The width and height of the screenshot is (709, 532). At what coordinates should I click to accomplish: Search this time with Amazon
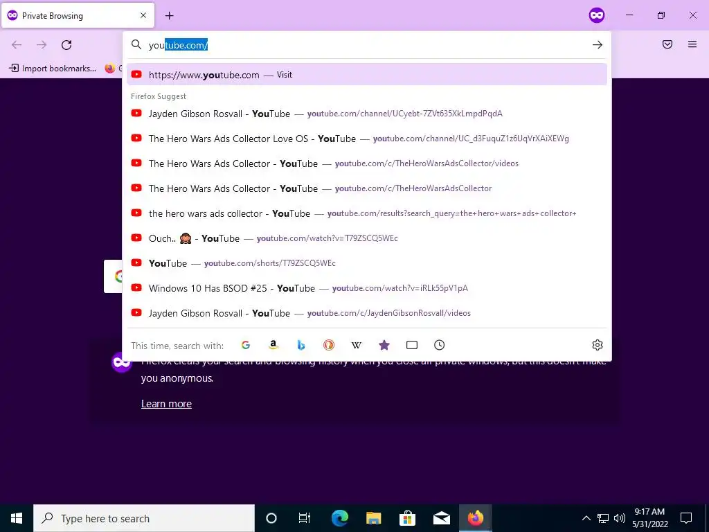click(273, 345)
